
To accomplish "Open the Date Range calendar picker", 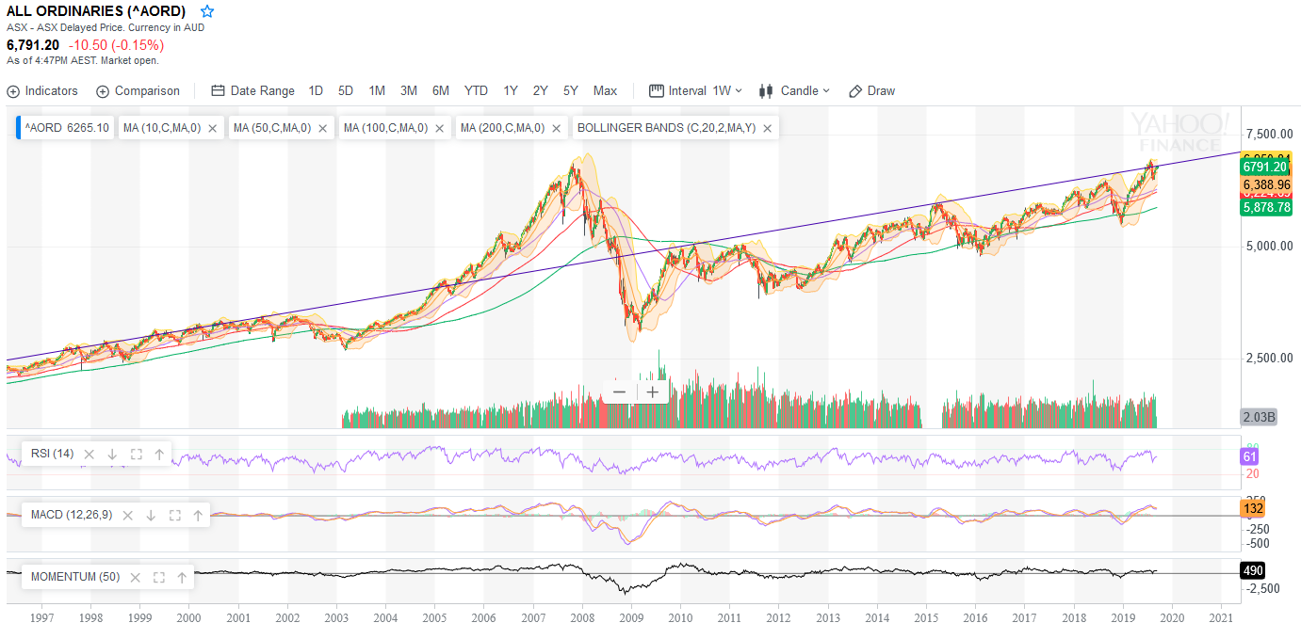I will pyautogui.click(x=252, y=91).
